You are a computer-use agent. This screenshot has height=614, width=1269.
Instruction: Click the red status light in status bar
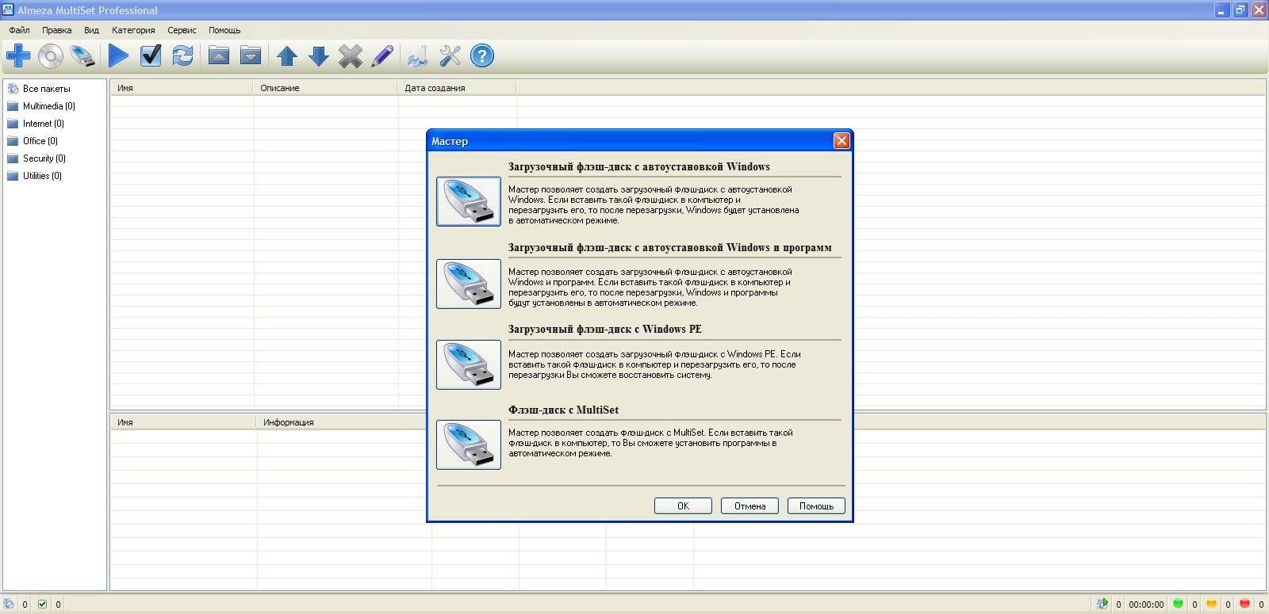pos(1244,604)
